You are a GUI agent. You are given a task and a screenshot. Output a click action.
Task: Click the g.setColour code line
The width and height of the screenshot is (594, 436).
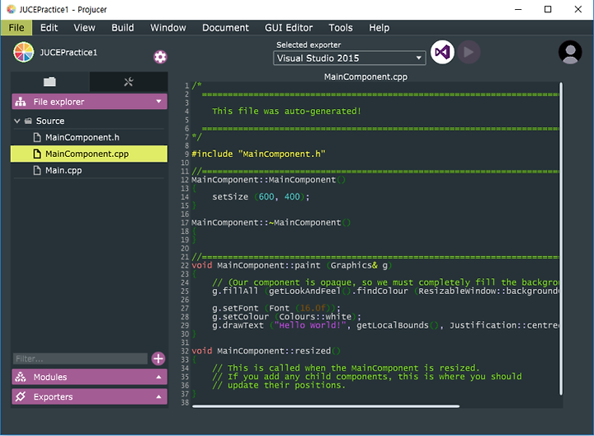(x=286, y=317)
